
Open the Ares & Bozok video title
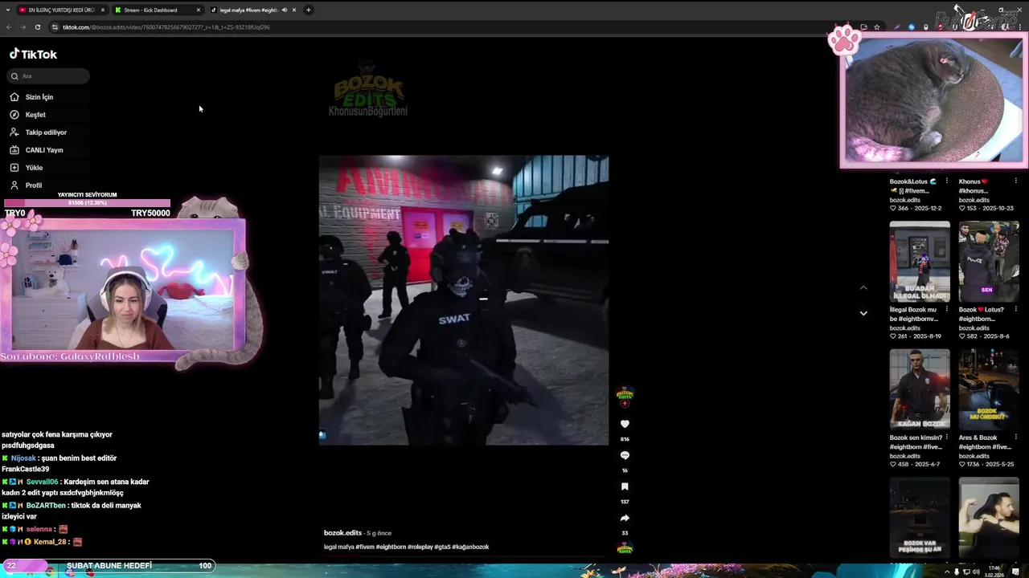tap(984, 442)
